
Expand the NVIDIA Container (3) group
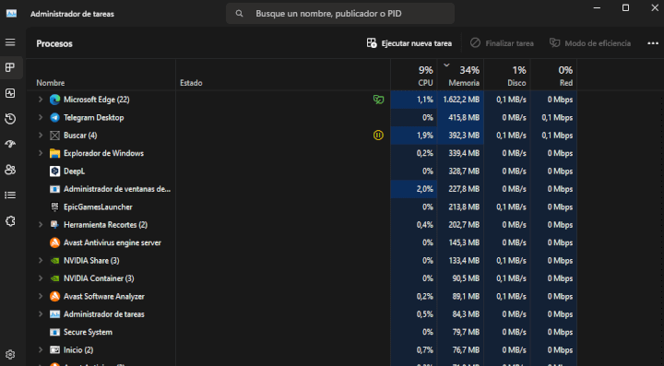pos(41,278)
